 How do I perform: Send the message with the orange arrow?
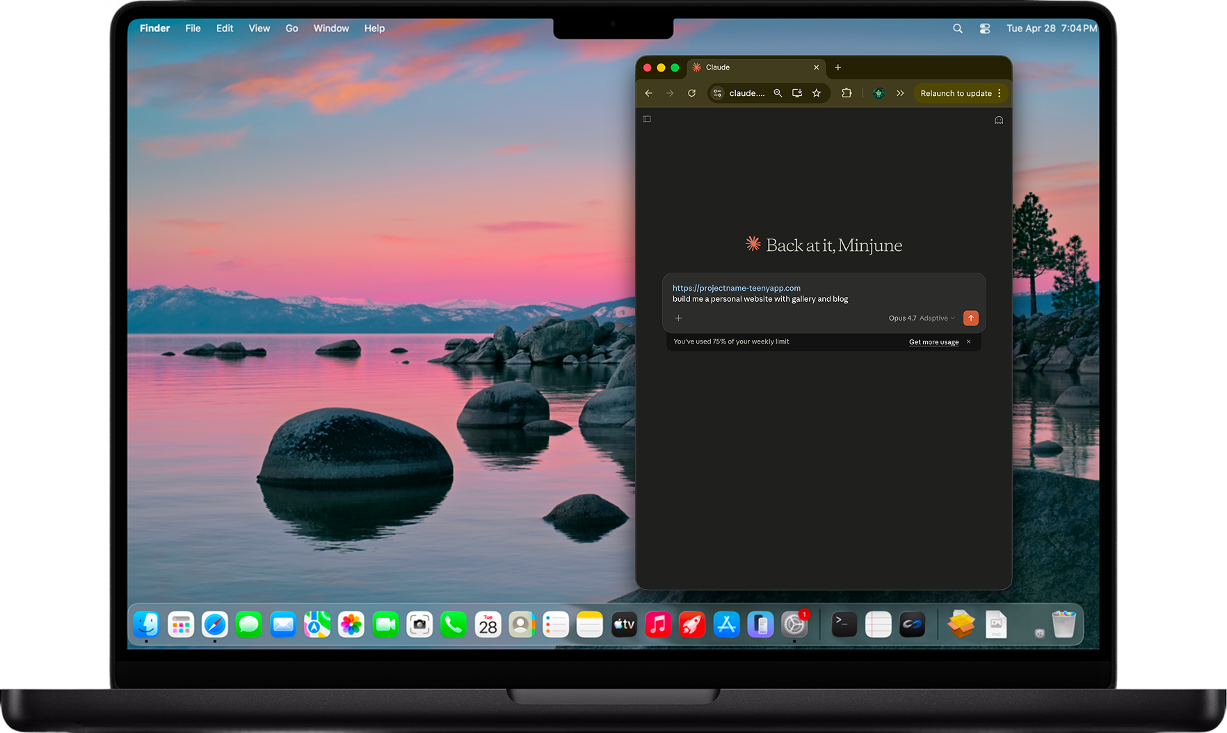coord(970,318)
